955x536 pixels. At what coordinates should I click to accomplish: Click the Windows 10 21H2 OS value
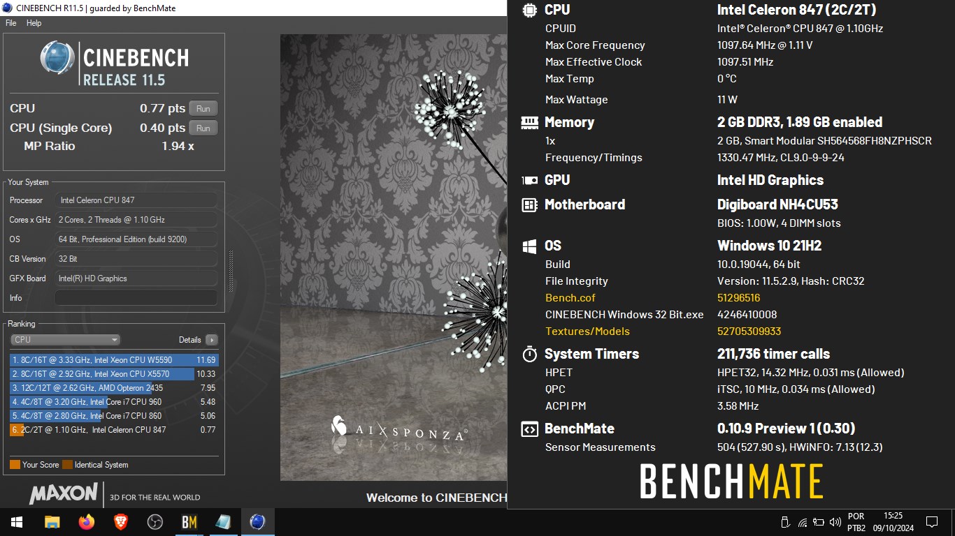pos(769,246)
